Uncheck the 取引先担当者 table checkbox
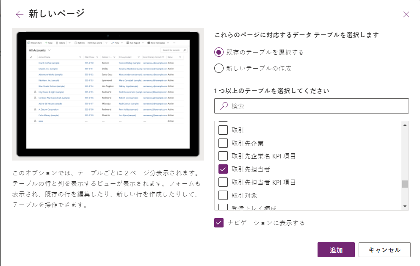 pos(223,169)
